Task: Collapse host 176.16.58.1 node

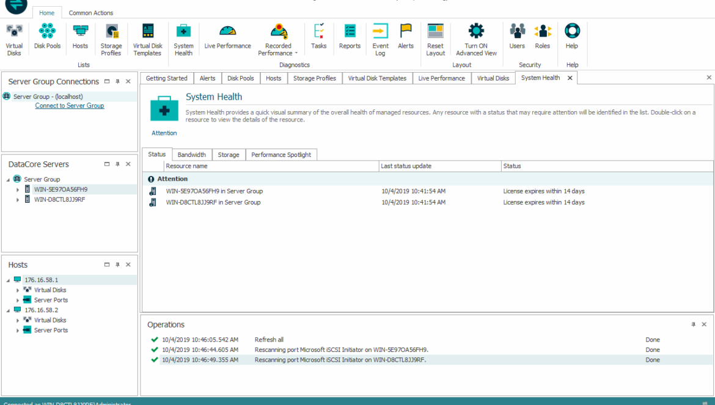Action: (x=8, y=280)
